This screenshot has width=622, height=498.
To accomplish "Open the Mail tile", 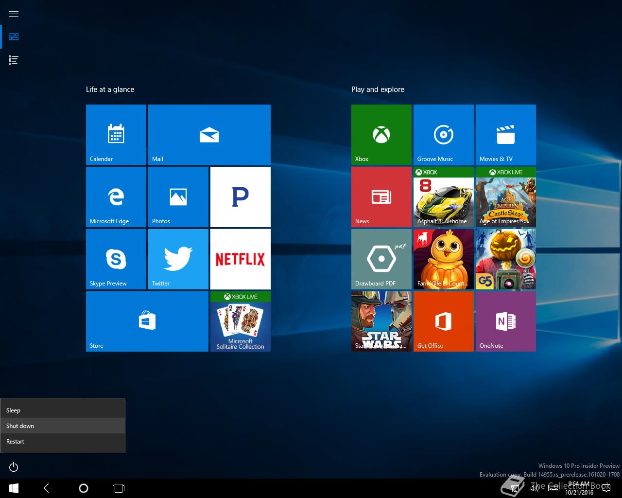I will point(209,135).
